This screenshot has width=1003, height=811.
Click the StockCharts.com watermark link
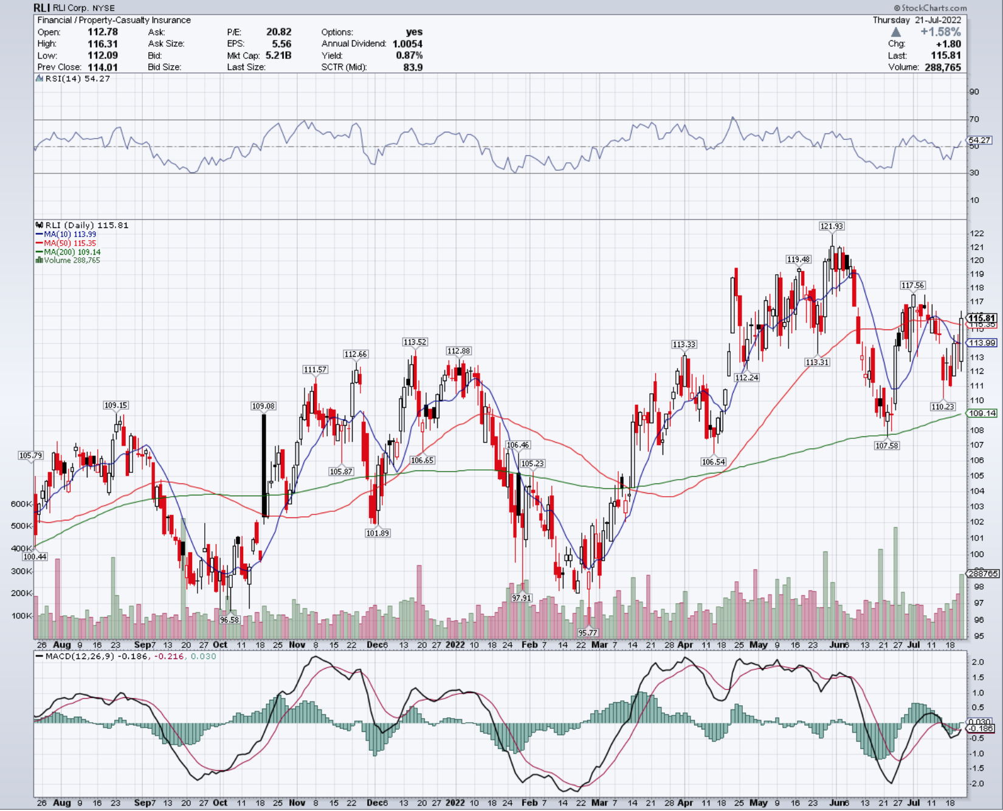(x=930, y=8)
